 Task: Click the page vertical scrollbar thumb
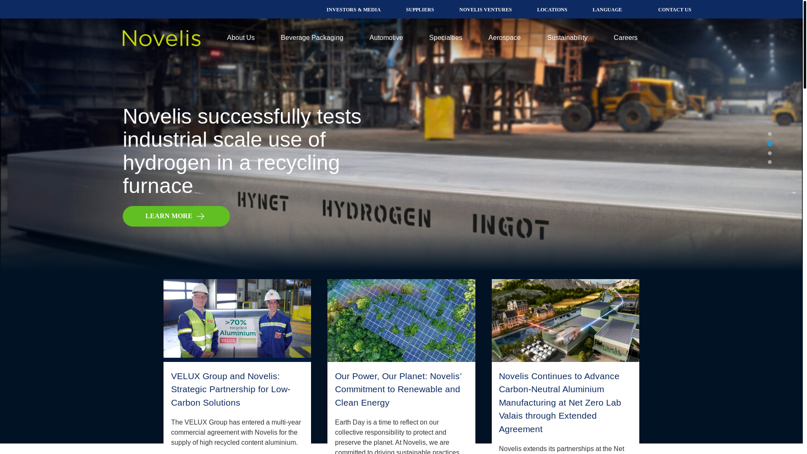click(x=805, y=44)
